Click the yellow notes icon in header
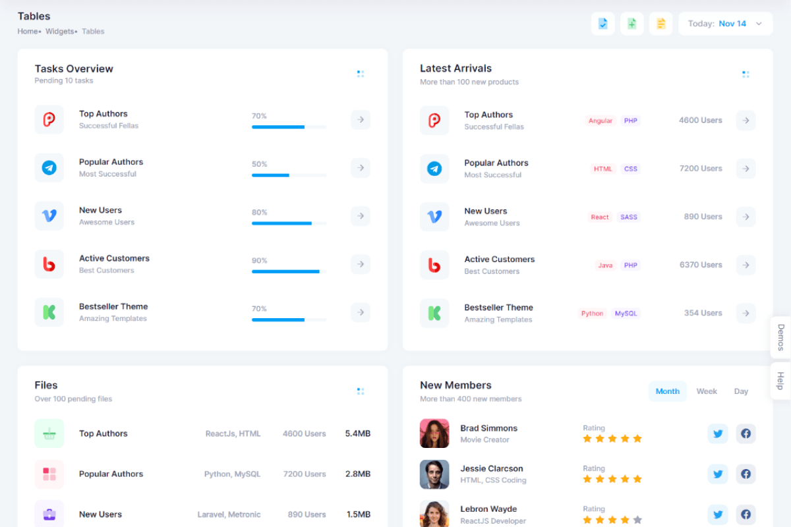Image resolution: width=791 pixels, height=527 pixels. tap(660, 24)
